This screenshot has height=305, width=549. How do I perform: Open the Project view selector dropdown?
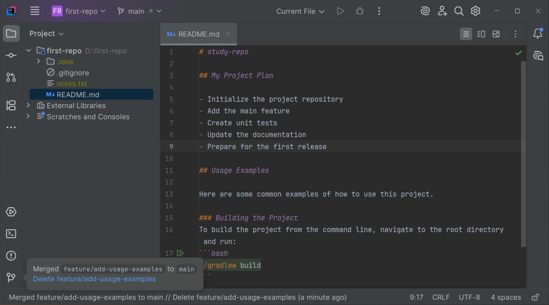tap(46, 34)
